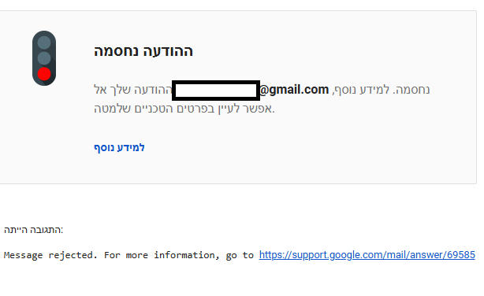Click the word שלמטה ending the notice
The image size is (484, 296).
coord(112,109)
